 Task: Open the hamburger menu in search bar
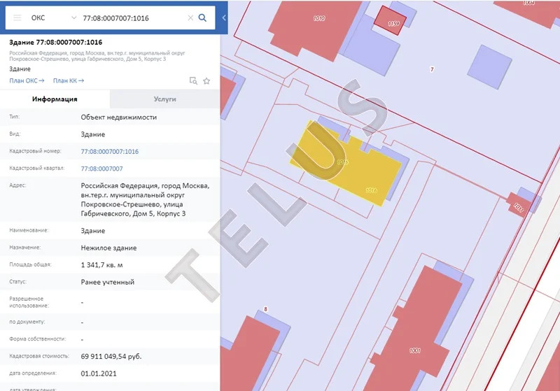17,17
